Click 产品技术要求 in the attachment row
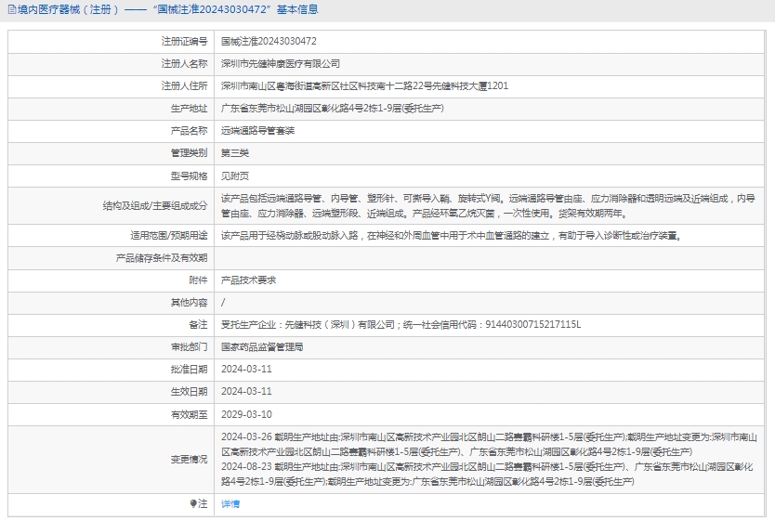The image size is (775, 521). [248, 280]
